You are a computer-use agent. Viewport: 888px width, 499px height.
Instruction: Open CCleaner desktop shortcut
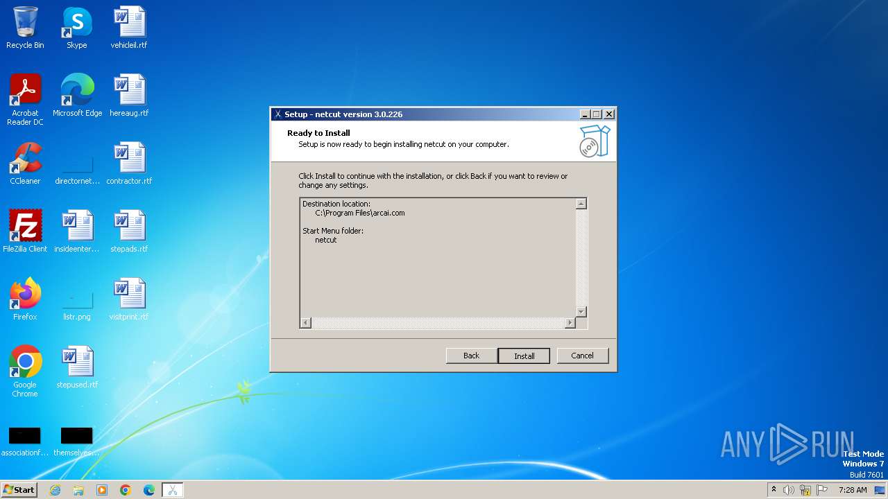point(25,164)
